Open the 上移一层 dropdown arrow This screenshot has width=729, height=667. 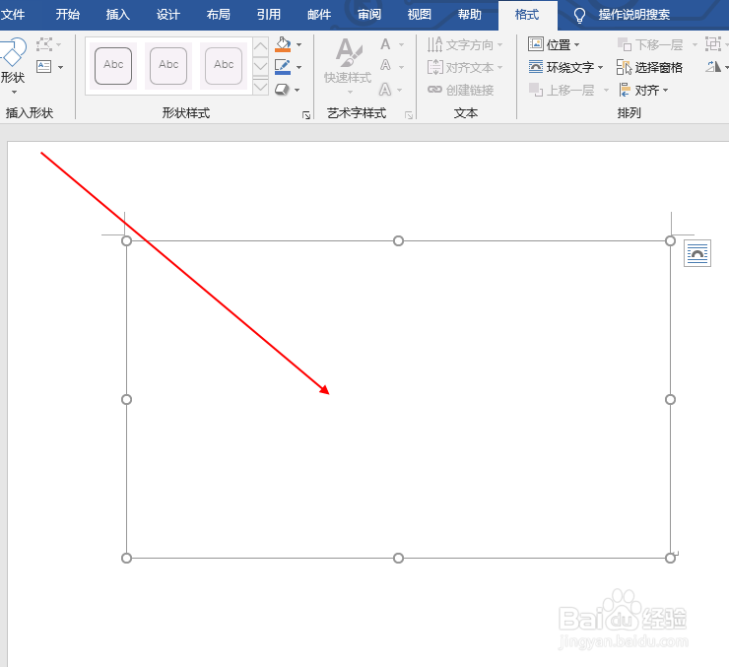click(606, 91)
